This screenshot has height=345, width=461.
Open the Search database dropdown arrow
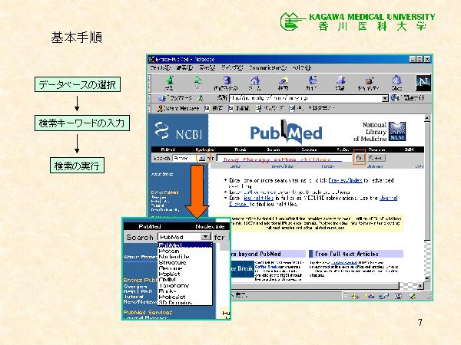[201, 158]
